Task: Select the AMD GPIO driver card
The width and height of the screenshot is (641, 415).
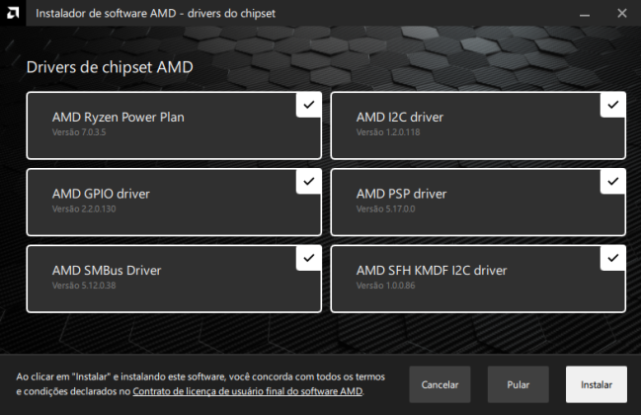Action: [174, 202]
